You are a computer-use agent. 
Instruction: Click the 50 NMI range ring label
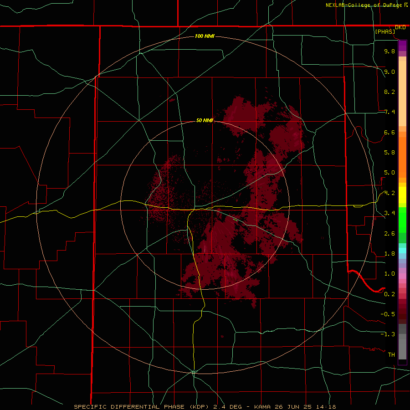click(x=205, y=121)
